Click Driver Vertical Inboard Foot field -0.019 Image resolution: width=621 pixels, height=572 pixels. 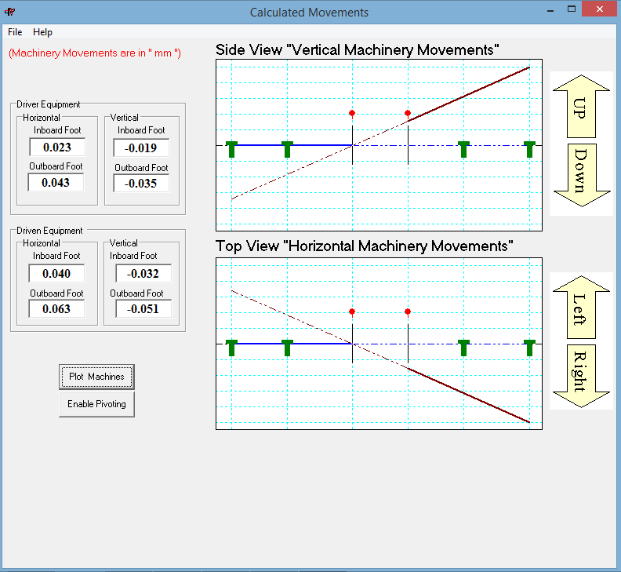[x=141, y=148]
